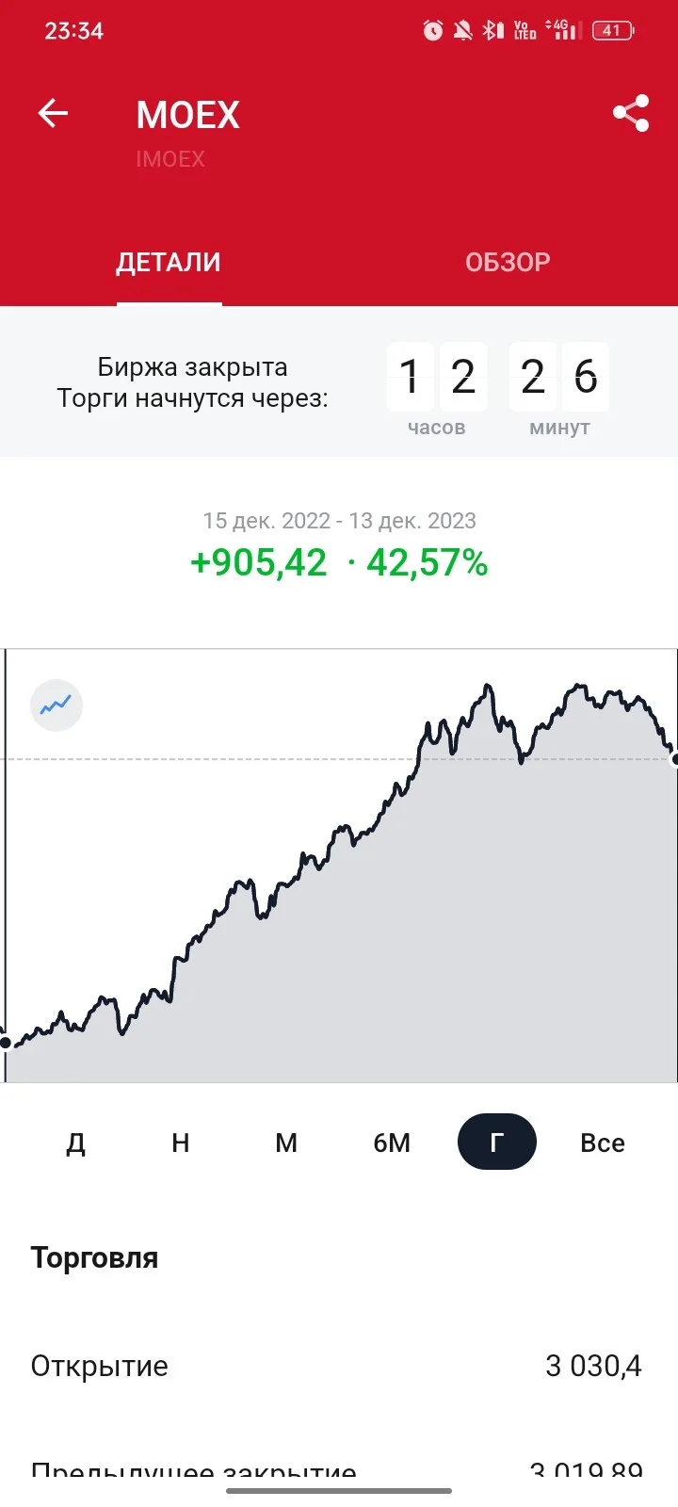678x1507 pixels.
Task: Tap the chart start point marker
Action: [x=6, y=1042]
